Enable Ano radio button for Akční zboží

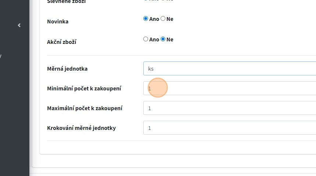pos(146,39)
